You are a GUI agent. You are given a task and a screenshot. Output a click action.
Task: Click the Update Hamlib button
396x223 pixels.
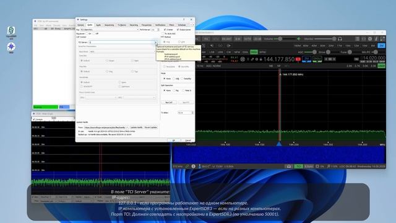tap(136, 128)
